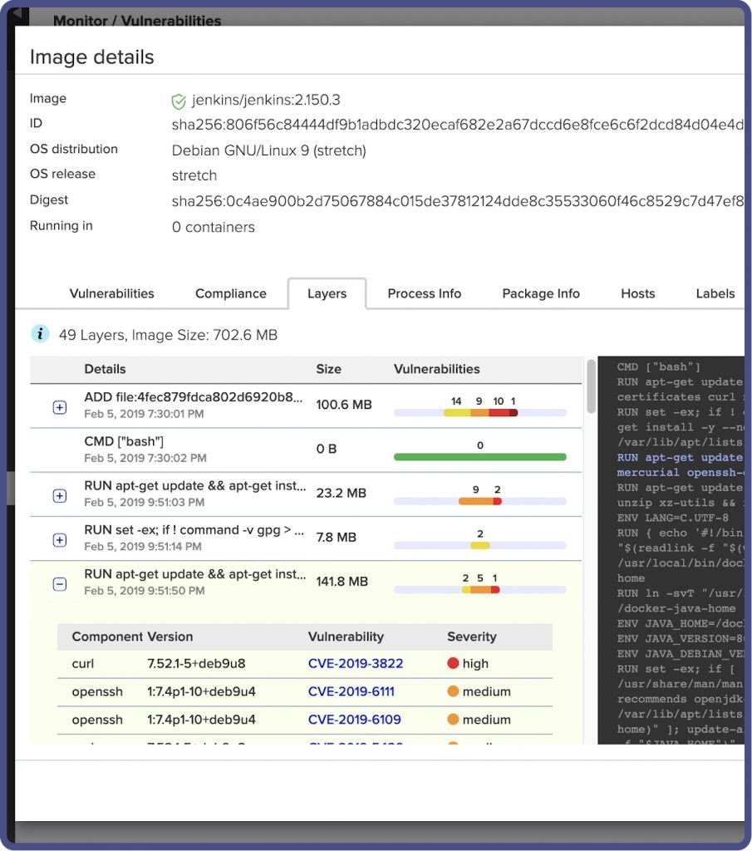The width and height of the screenshot is (752, 851).
Task: Switch to the Vulnerabilities tab
Action: [x=112, y=293]
